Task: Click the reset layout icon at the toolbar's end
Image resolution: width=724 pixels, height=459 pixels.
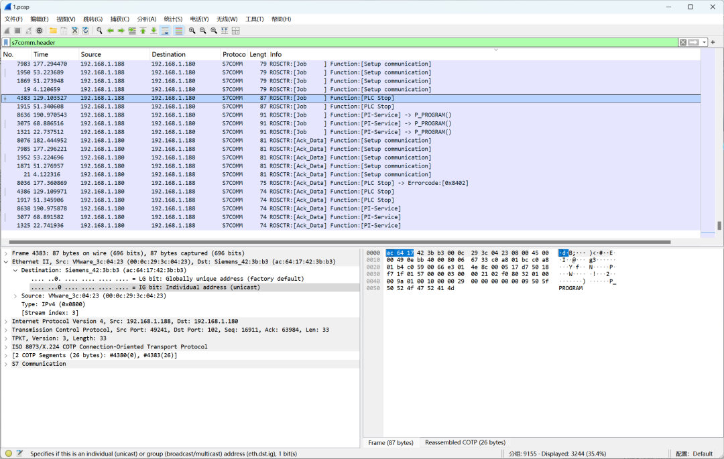Action: [236, 30]
